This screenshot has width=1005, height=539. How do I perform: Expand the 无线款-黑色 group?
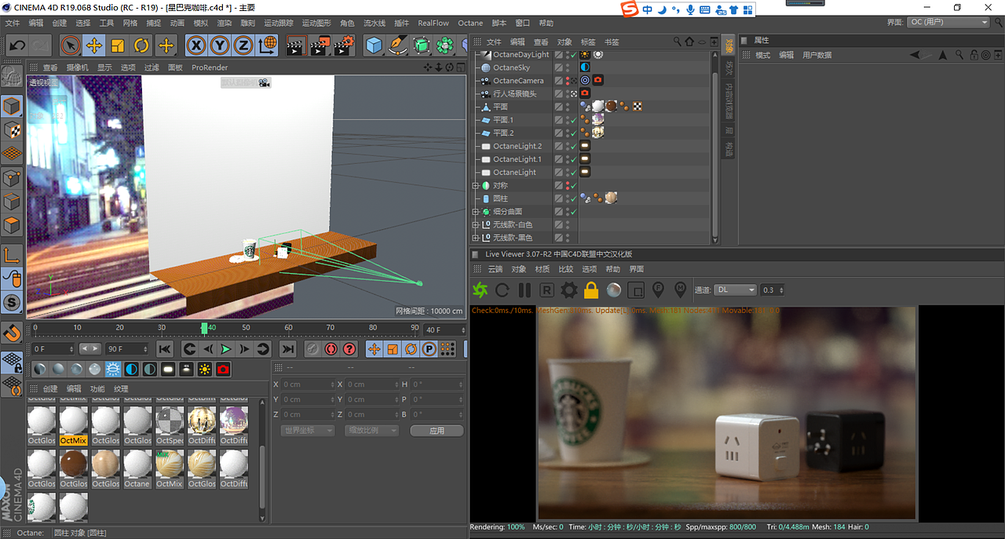tap(475, 238)
